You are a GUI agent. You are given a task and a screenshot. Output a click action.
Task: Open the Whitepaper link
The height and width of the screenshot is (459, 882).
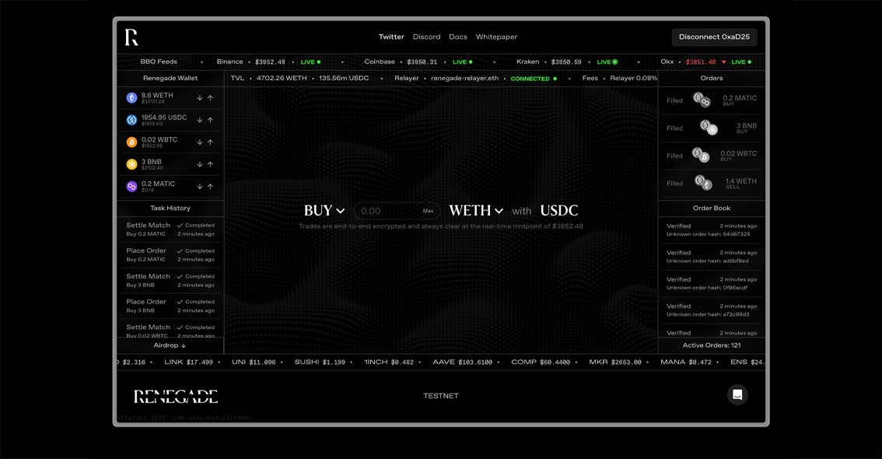point(496,37)
